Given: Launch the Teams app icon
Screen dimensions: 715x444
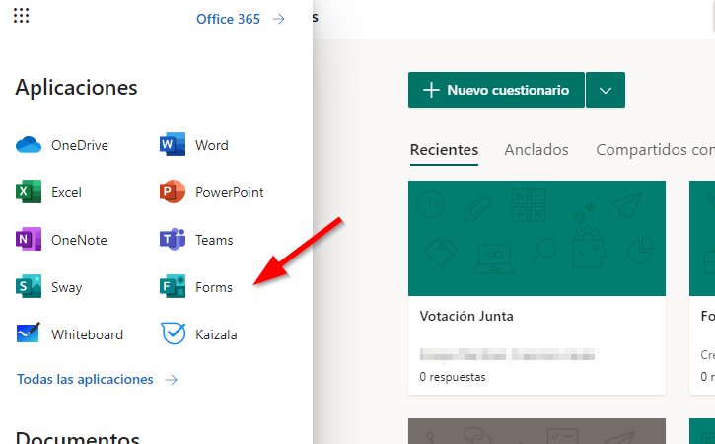Looking at the screenshot, I should (x=173, y=240).
